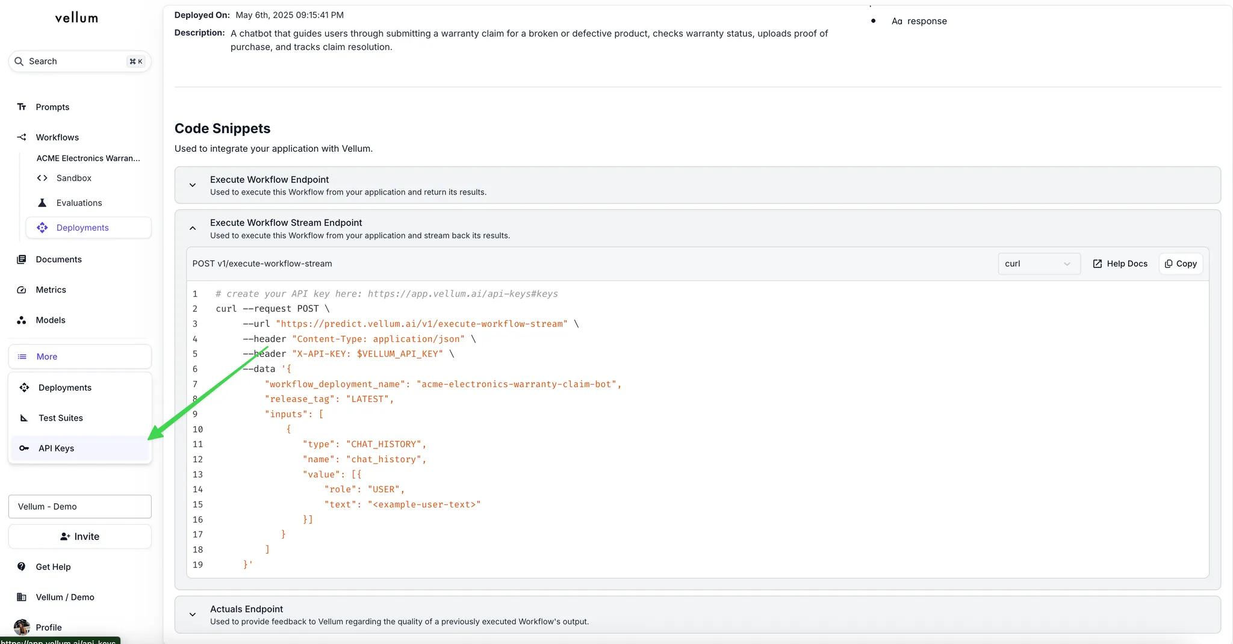Expand the Actuals Endpoint section

click(193, 615)
